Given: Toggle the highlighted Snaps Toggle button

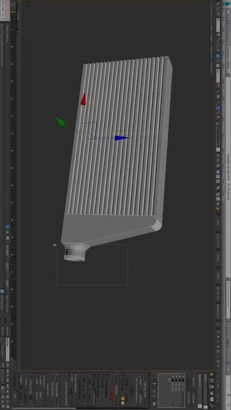Looking at the screenshot, I should [x=218, y=108].
